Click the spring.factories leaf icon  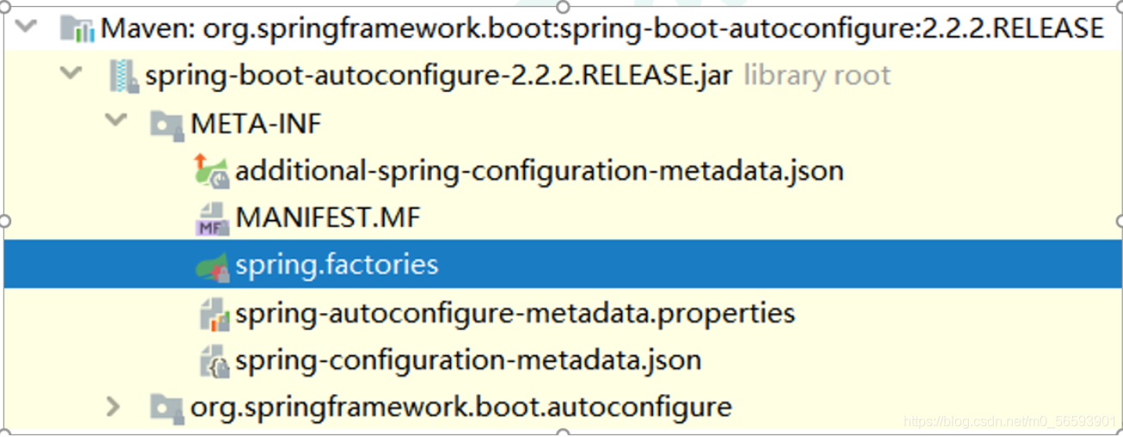(212, 266)
